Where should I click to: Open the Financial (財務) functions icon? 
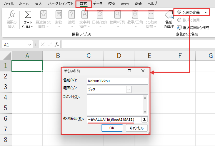(59, 14)
